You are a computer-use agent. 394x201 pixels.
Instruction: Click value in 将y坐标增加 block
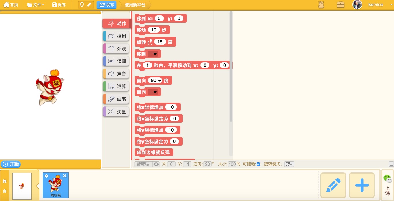[x=171, y=130]
